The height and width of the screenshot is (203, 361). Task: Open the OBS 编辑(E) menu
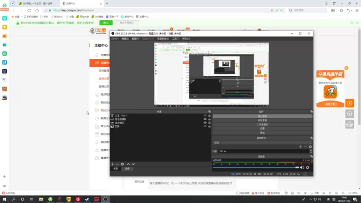pyautogui.click(x=125, y=39)
